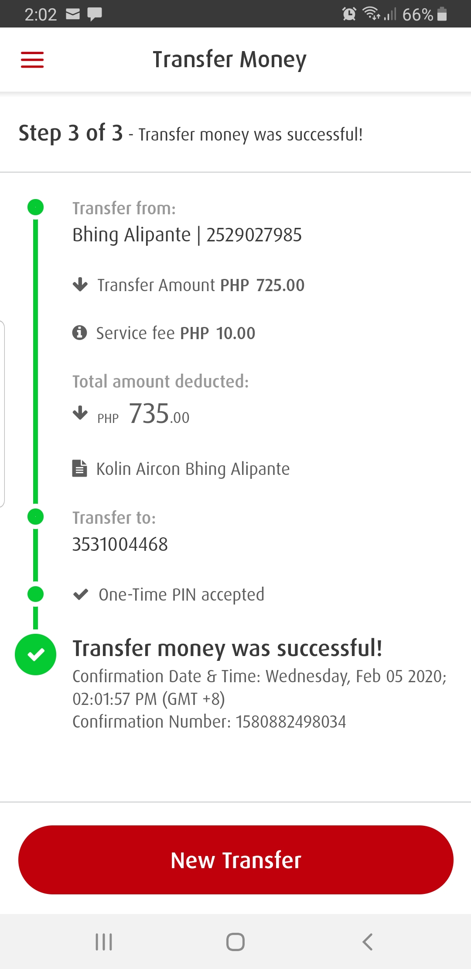This screenshot has width=471, height=969.
Task: Tap the chat message notification icon
Action: [95, 14]
